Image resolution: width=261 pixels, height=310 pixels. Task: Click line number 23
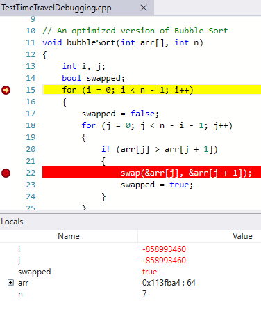(31, 185)
